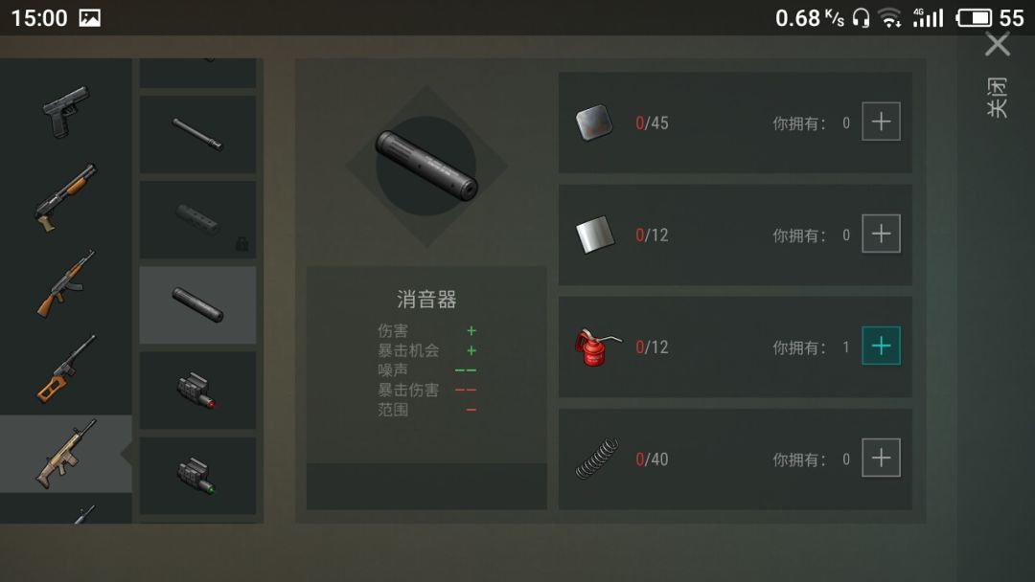1035x582 pixels.
Task: Tap the large silencer preview image
Action: pos(426,167)
